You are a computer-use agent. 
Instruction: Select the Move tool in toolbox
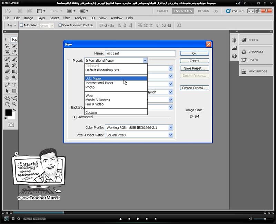pyautogui.click(x=14, y=40)
